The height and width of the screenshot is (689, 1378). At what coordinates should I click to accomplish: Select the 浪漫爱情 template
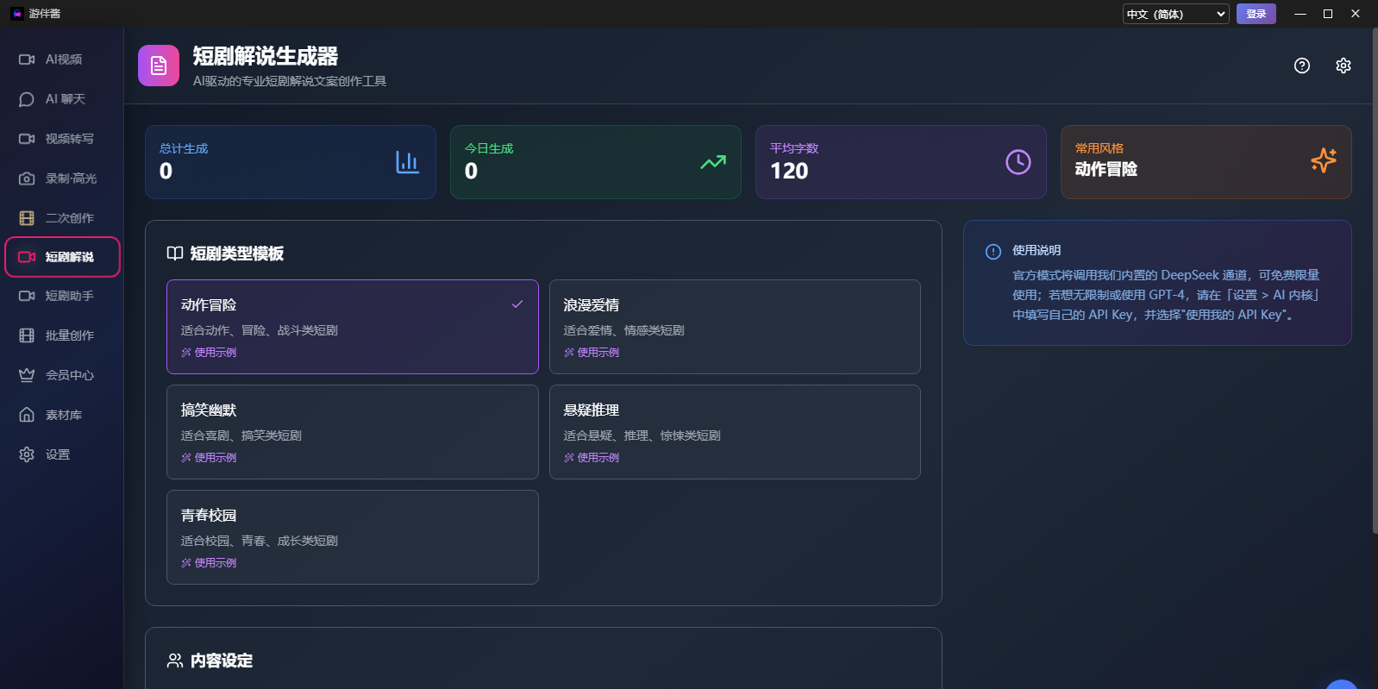click(735, 326)
